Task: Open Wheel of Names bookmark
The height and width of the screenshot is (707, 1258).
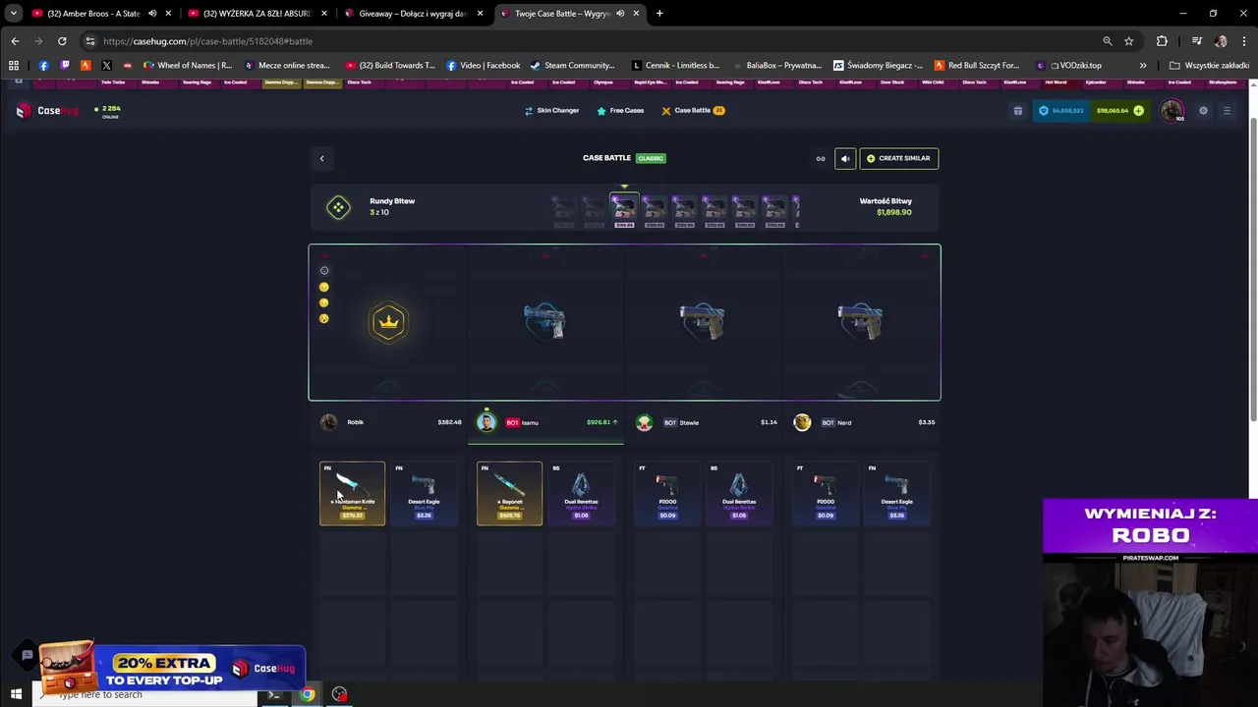Action: click(x=188, y=66)
